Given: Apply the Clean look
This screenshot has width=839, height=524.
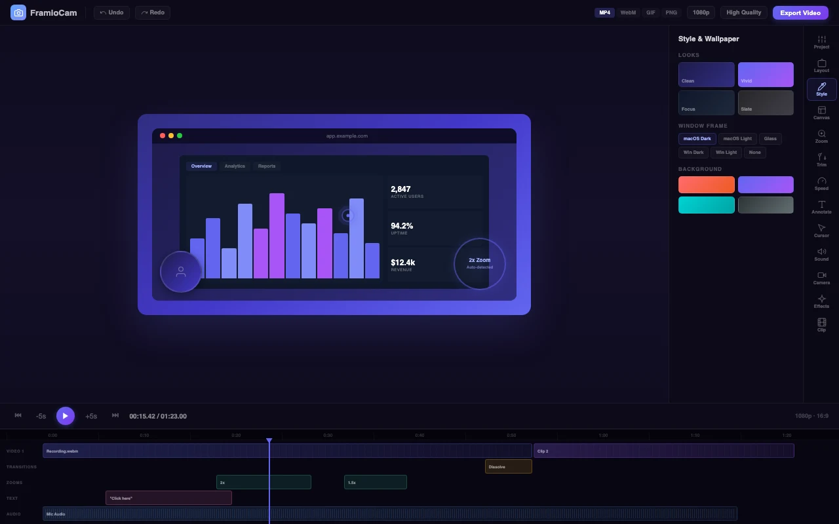Looking at the screenshot, I should click(x=706, y=75).
